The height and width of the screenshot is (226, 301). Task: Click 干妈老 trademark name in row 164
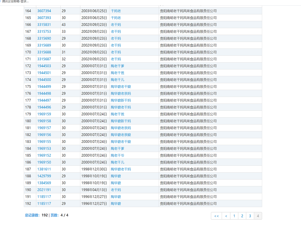(116, 11)
